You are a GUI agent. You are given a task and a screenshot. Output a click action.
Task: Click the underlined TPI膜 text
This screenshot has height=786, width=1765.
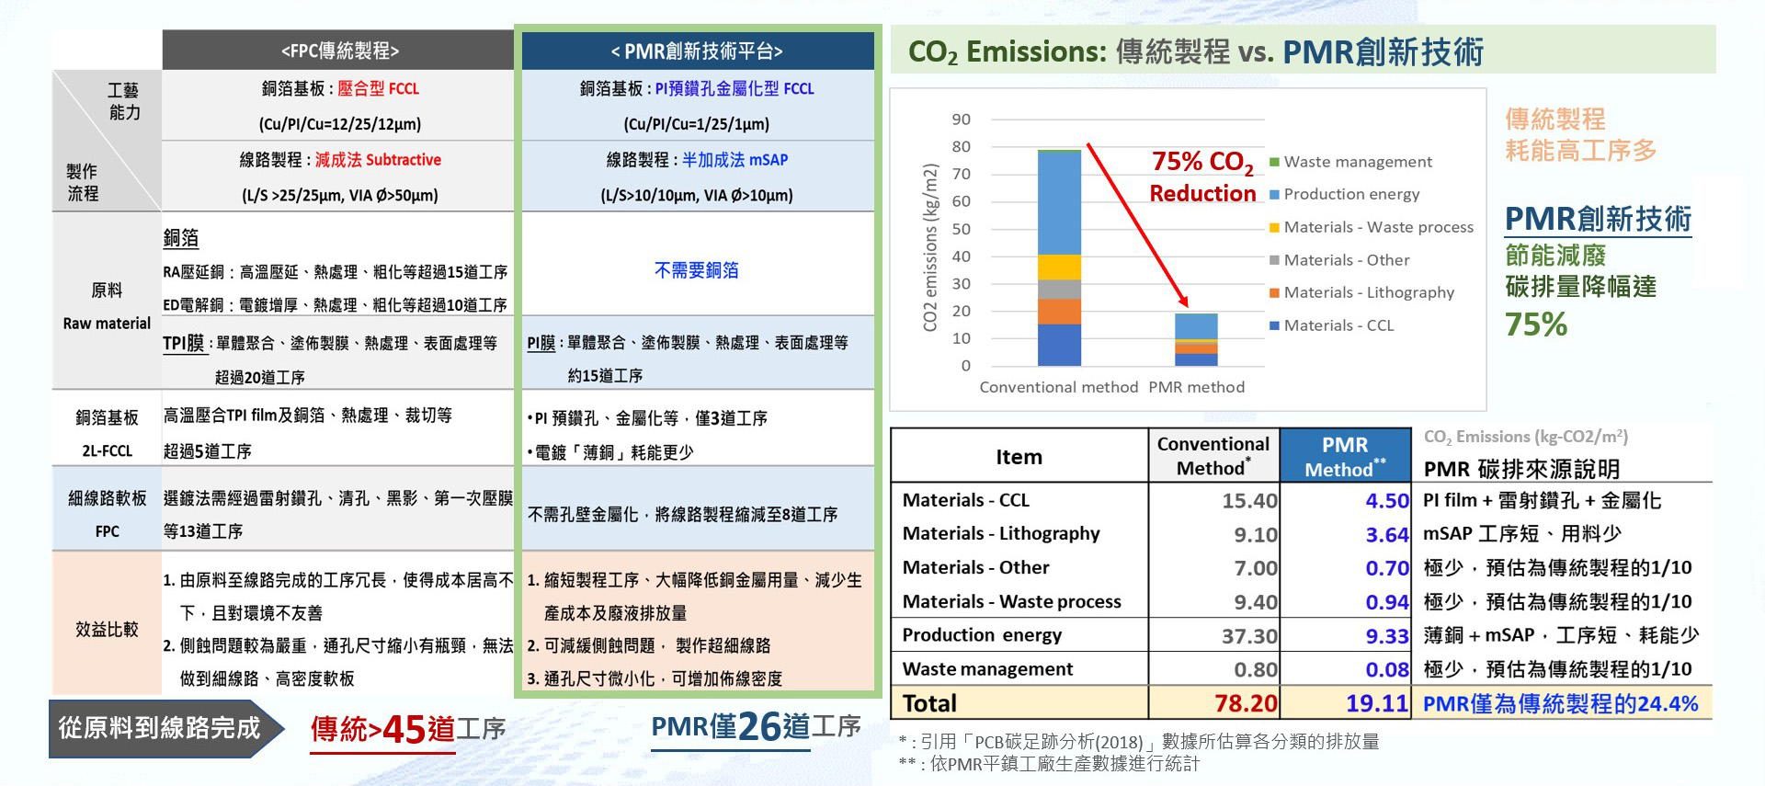(184, 343)
